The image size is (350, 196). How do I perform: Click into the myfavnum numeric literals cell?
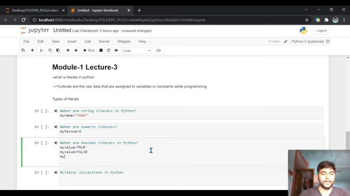click(x=191, y=130)
